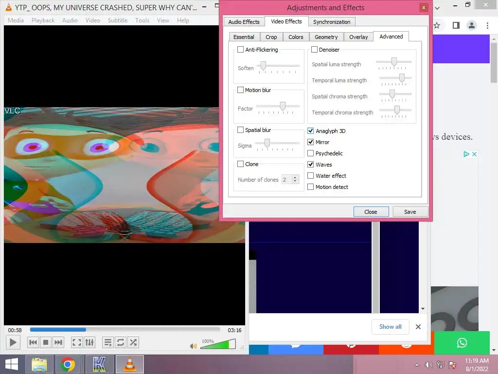
Task: Close the ad with X icon
Action: coord(474,154)
